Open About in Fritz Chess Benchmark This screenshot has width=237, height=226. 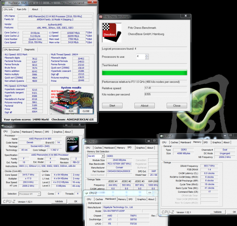pyautogui.click(x=144, y=105)
